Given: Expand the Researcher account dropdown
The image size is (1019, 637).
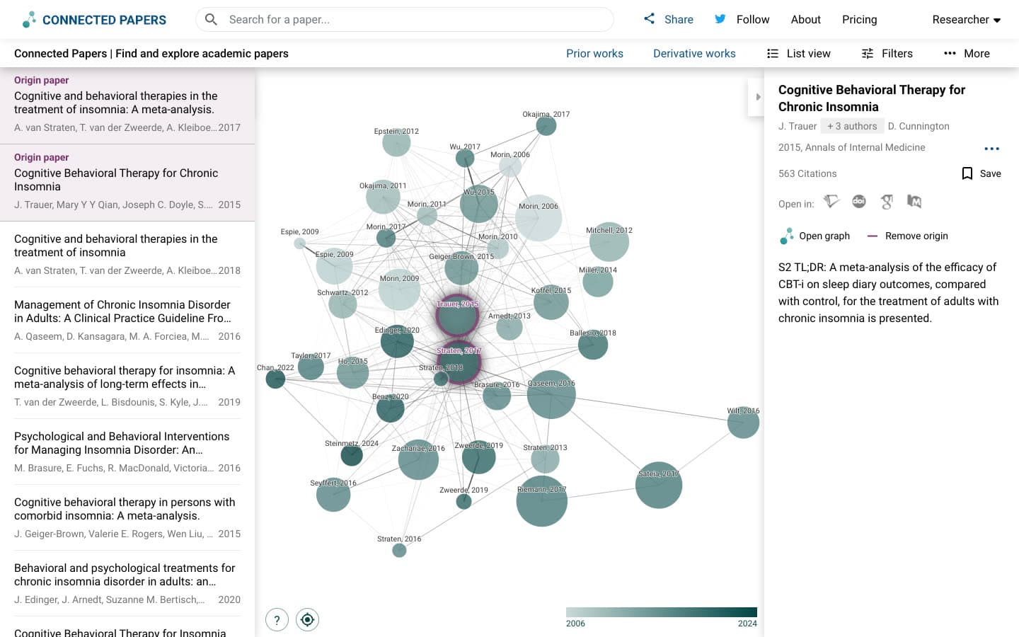Looking at the screenshot, I should (x=967, y=20).
